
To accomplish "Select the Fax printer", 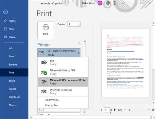I will pyautogui.click(x=63, y=62).
